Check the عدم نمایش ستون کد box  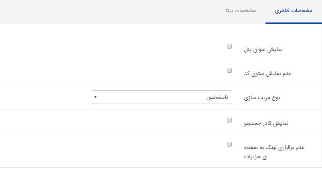tap(229, 70)
